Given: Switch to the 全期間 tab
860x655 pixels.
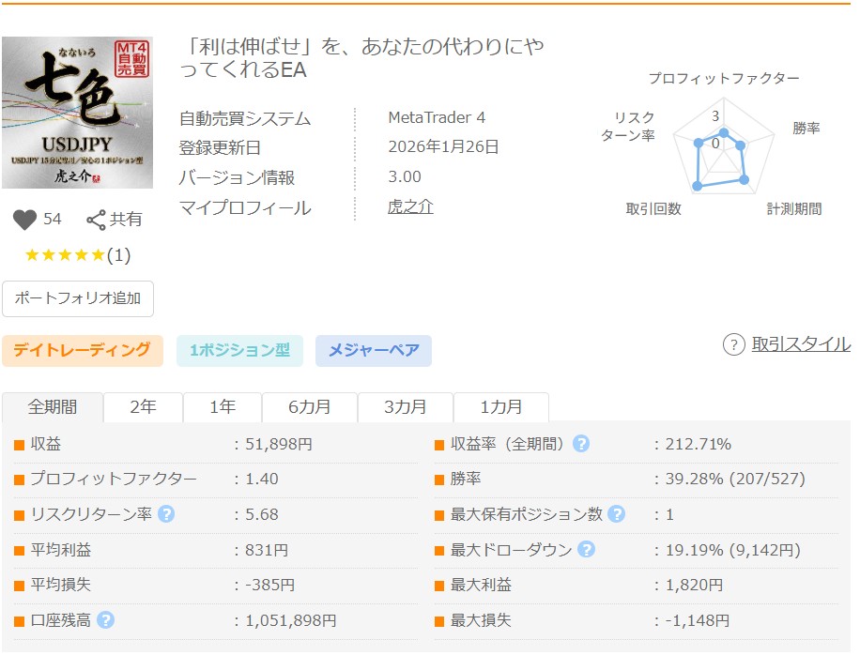Looking at the screenshot, I should click(53, 407).
